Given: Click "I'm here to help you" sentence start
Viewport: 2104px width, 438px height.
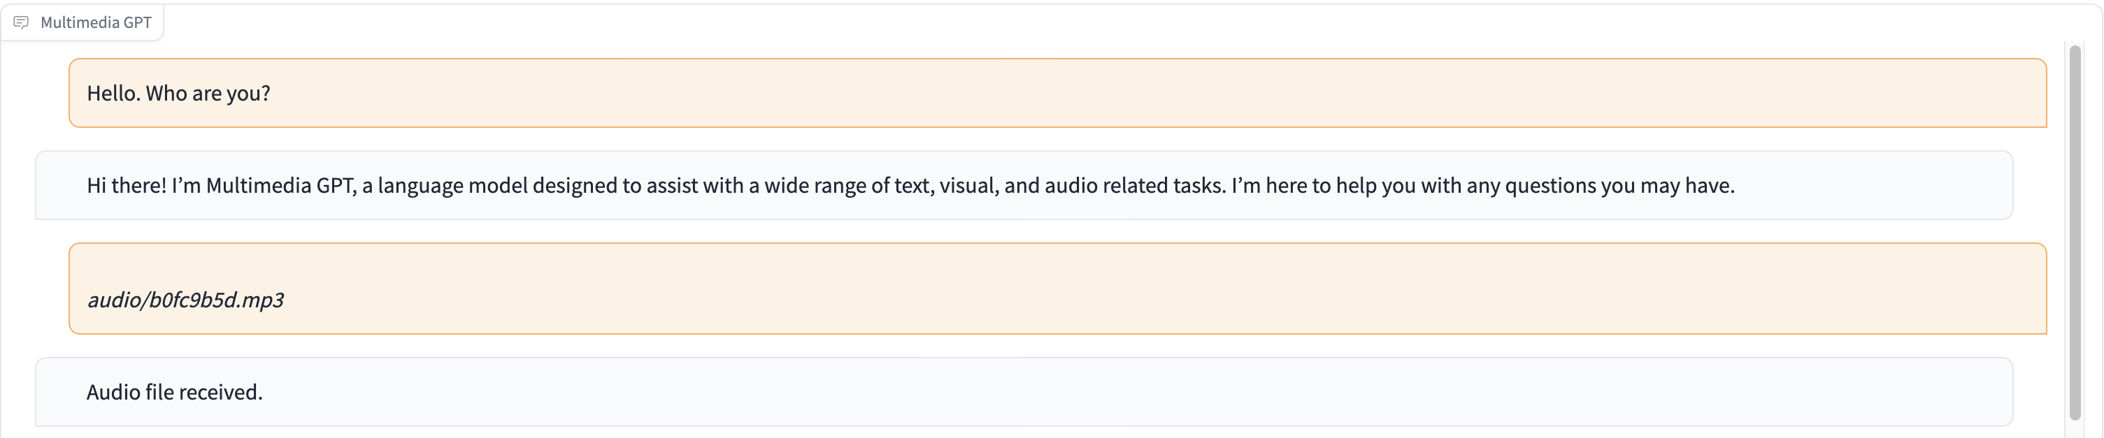Looking at the screenshot, I should pyautogui.click(x=1323, y=186).
